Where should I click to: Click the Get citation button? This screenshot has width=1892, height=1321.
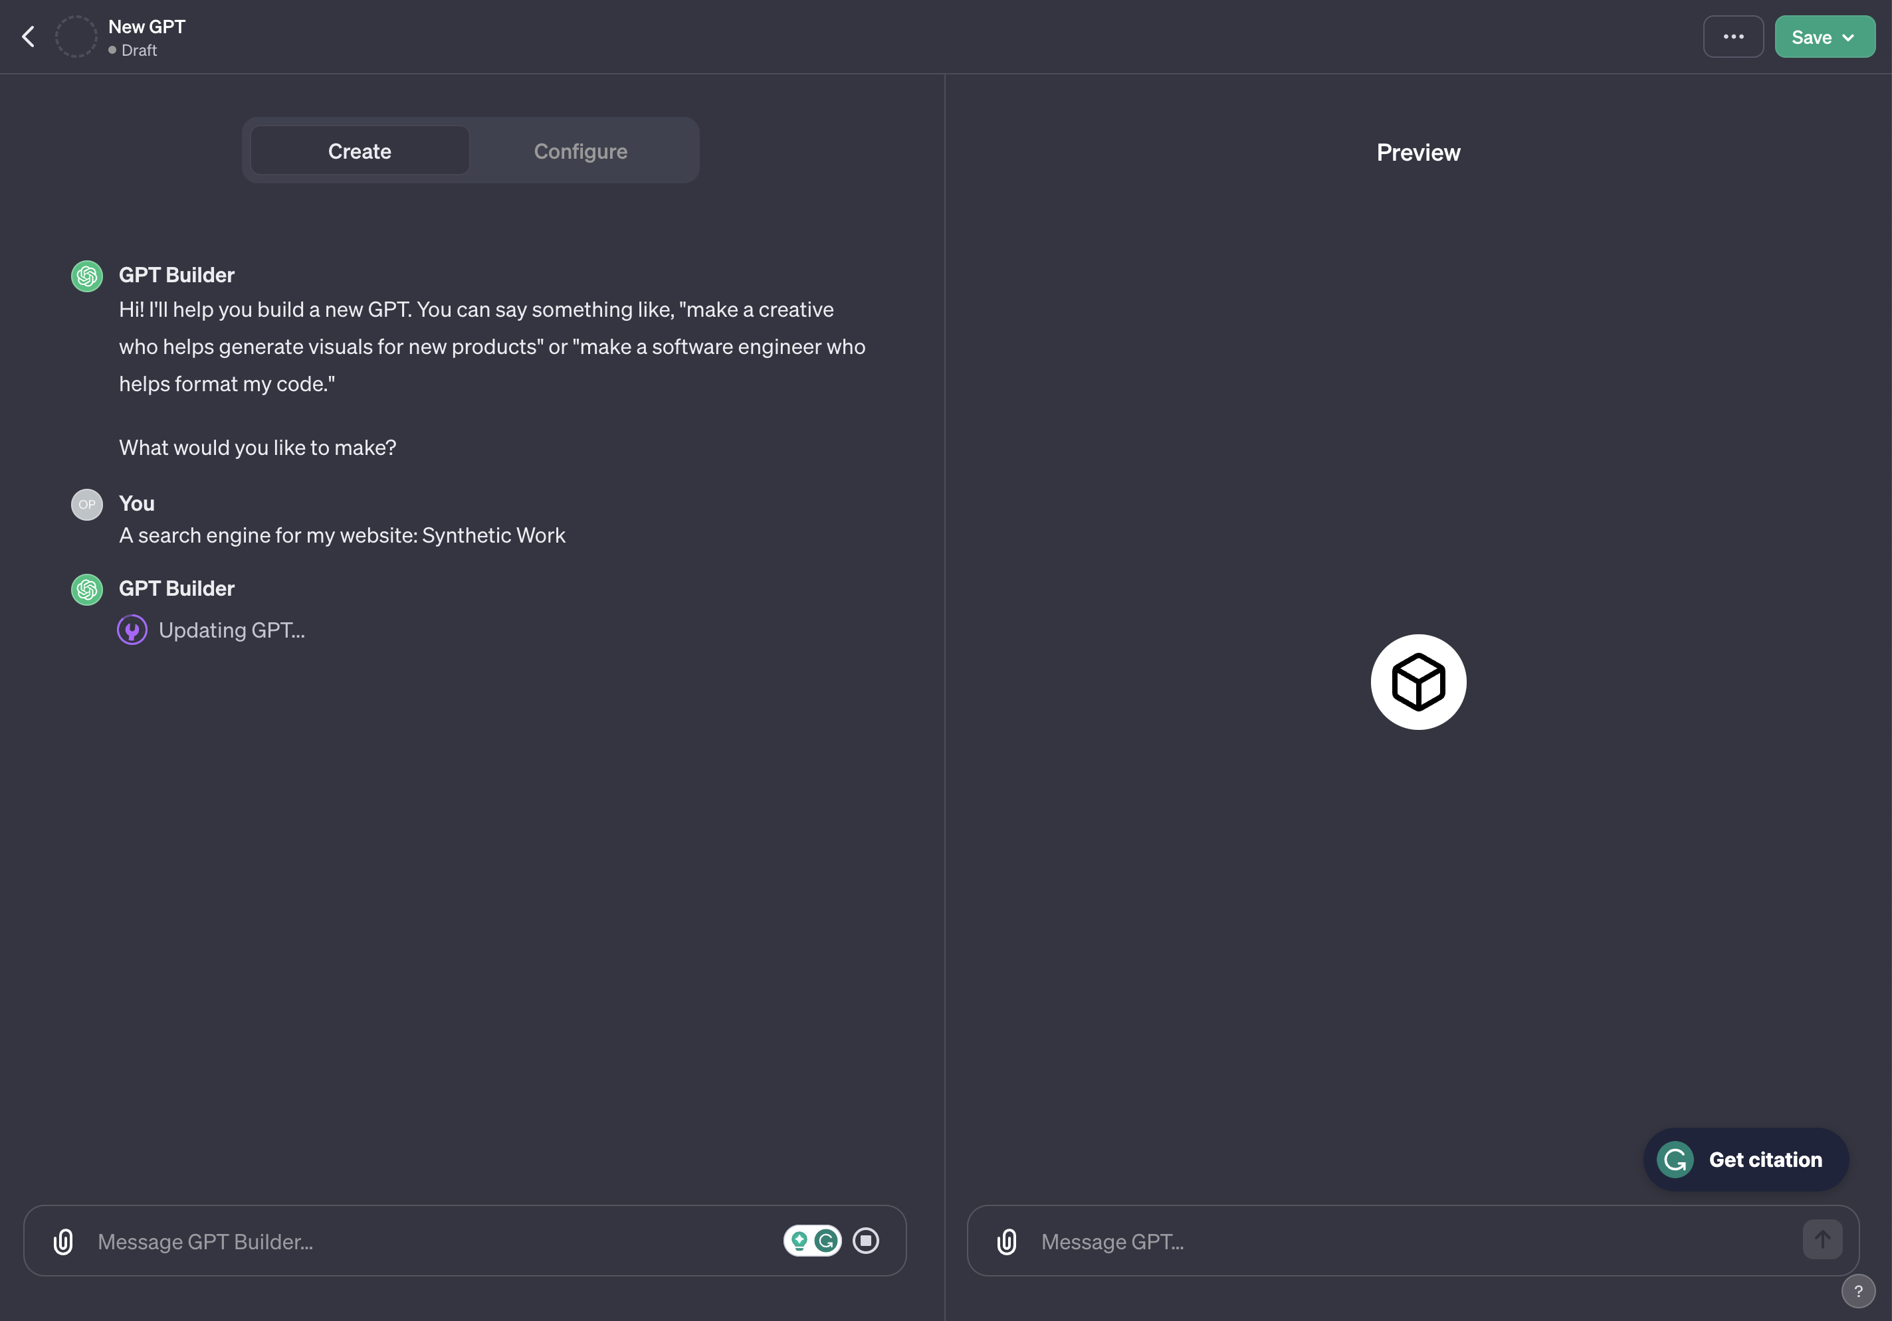click(x=1745, y=1160)
